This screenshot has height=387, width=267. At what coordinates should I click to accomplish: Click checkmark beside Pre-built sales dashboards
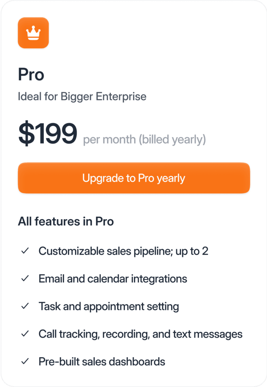(25, 361)
